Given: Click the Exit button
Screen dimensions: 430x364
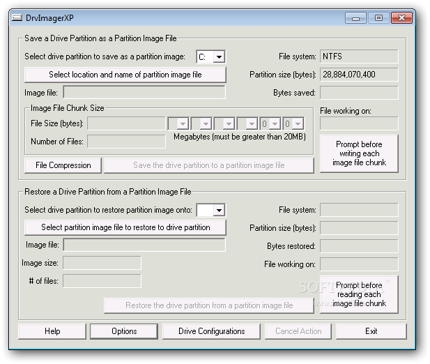Looking at the screenshot, I should (x=371, y=331).
